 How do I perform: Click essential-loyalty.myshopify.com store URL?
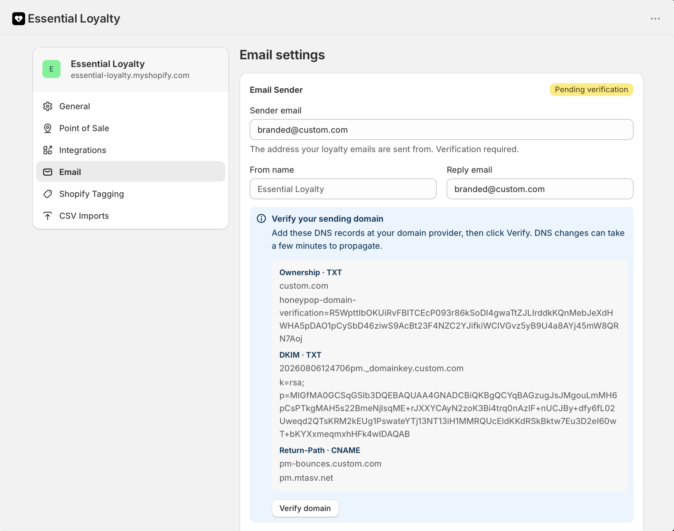tap(130, 75)
